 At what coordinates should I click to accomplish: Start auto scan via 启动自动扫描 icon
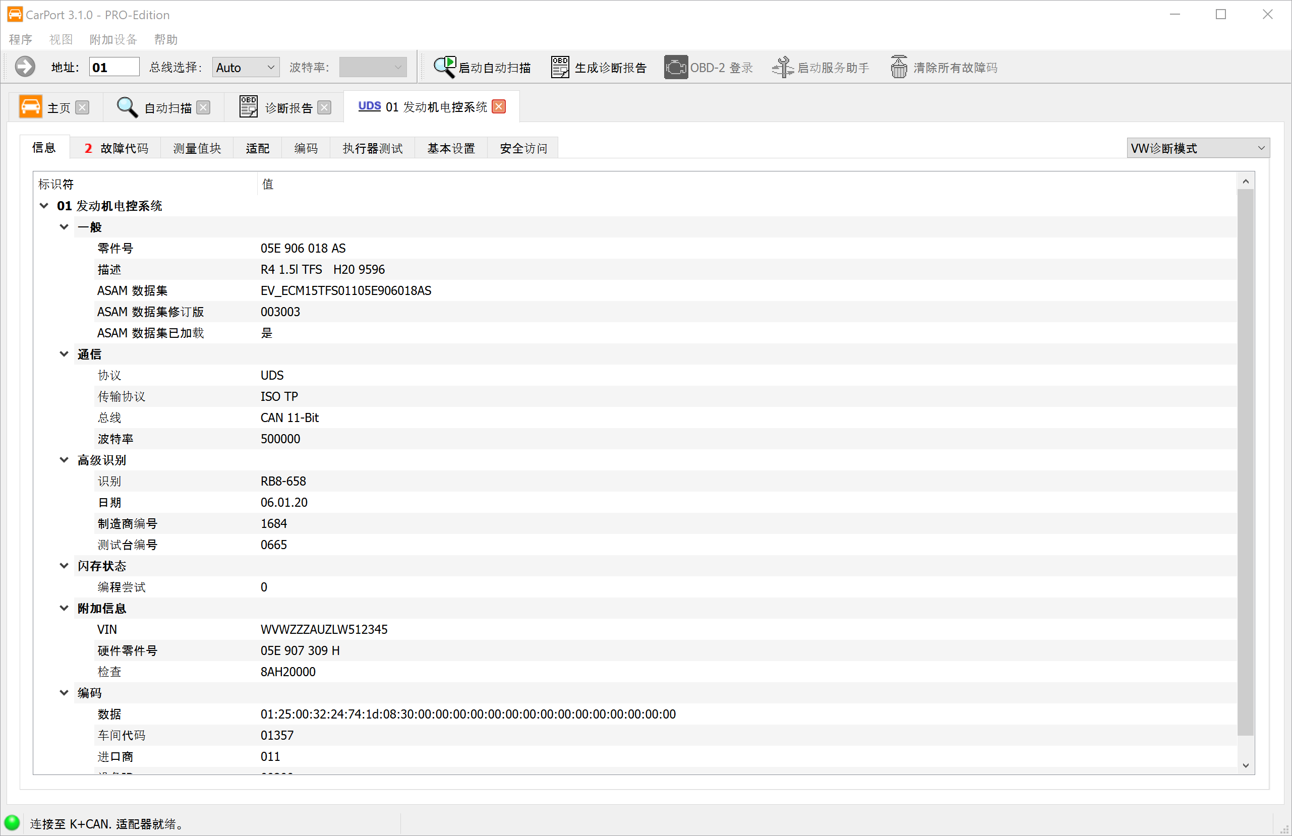pyautogui.click(x=445, y=68)
